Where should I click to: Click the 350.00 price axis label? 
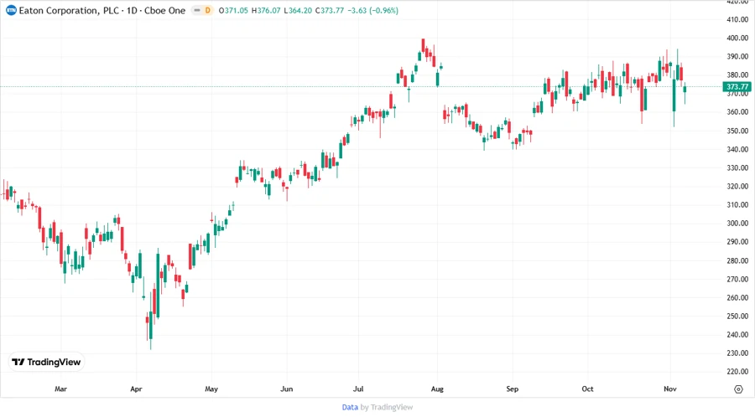(737, 131)
